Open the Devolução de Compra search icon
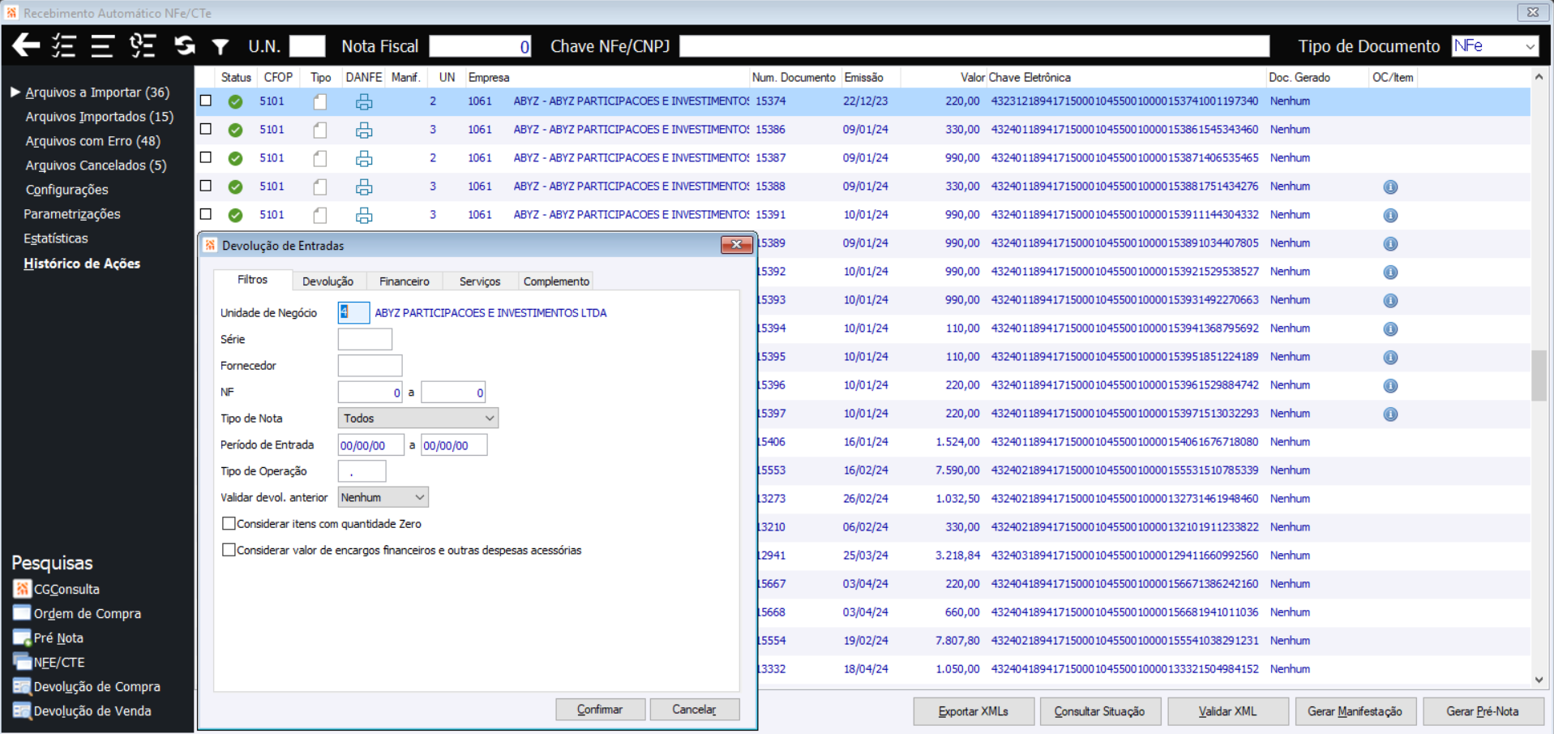 tap(22, 686)
